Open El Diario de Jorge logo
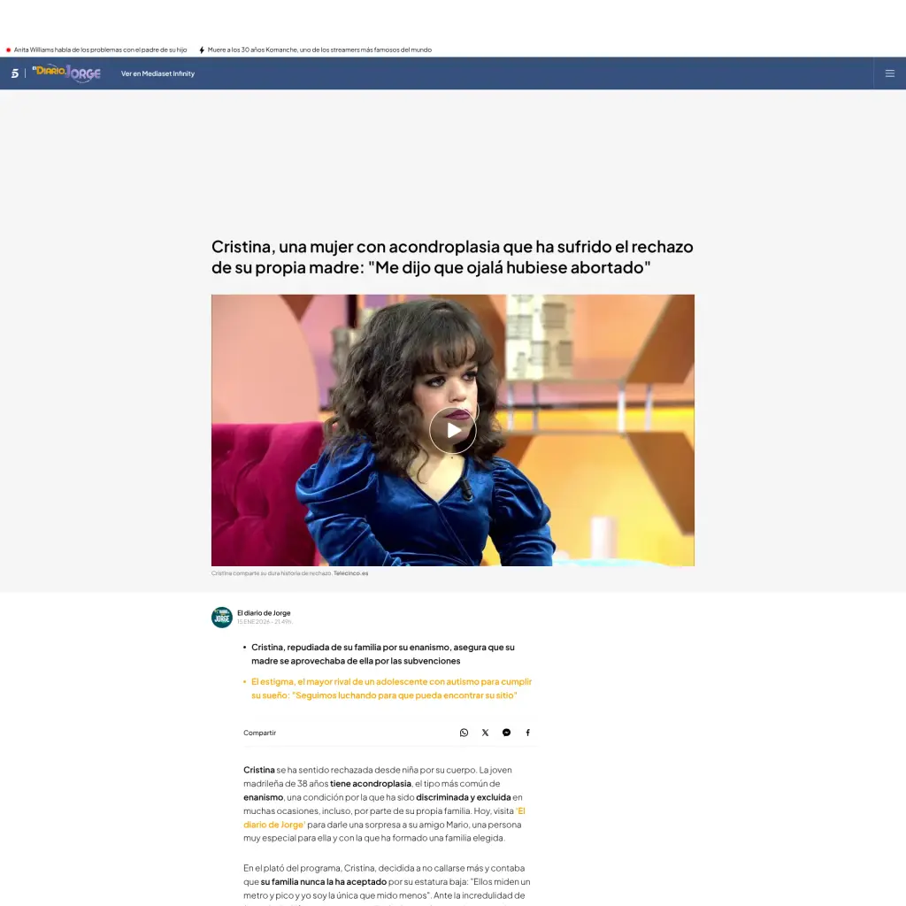The width and height of the screenshot is (906, 906). point(66,73)
